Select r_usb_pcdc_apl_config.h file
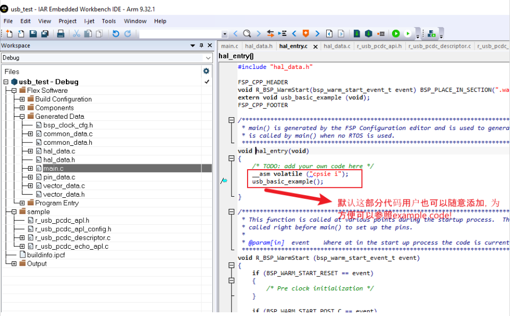This screenshot has width=510, height=316. pos(73,229)
